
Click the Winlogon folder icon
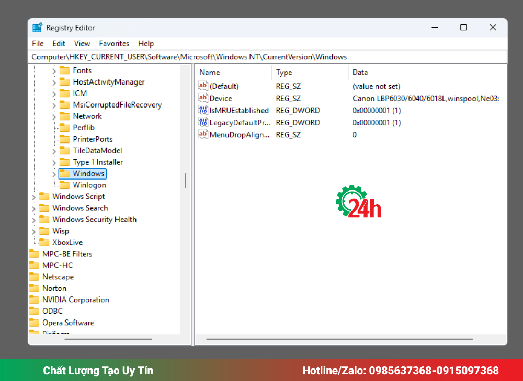tap(64, 185)
